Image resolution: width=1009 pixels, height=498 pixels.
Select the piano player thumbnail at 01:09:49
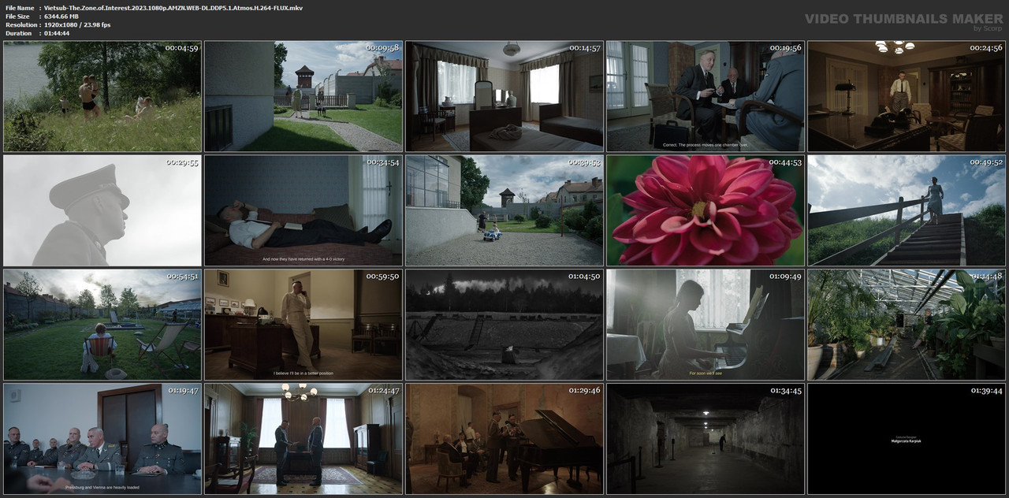pos(706,325)
